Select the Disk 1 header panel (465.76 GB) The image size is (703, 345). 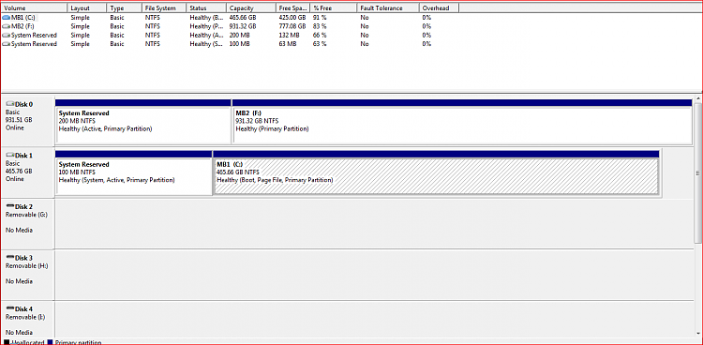[x=27, y=172]
